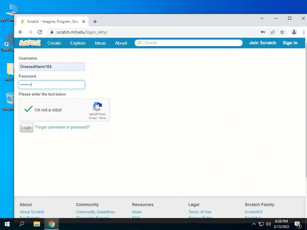Image resolution: width=307 pixels, height=230 pixels.
Task: Open the footer Ideas link under Resources
Action: tap(137, 212)
